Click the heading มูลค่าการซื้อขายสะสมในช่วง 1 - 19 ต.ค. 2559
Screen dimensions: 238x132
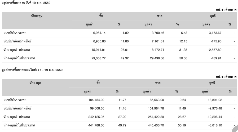tap(32, 70)
